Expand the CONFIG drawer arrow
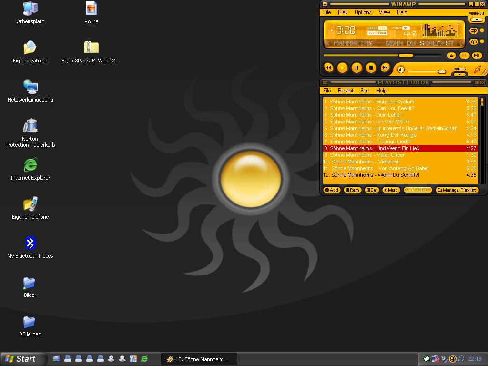 pyautogui.click(x=459, y=74)
